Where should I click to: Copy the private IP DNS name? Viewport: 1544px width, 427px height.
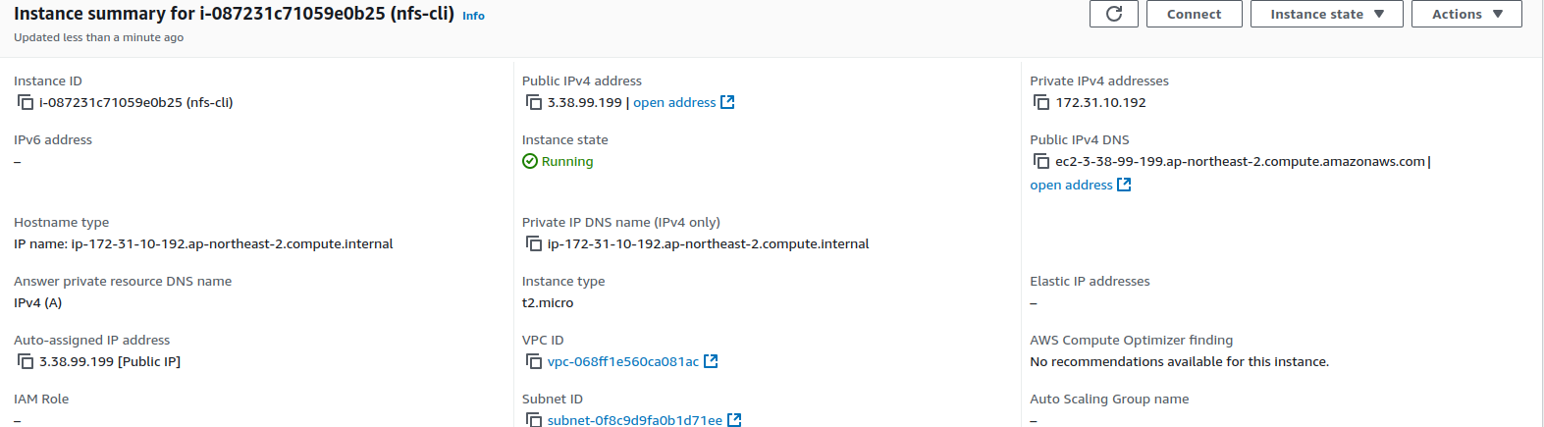(x=534, y=243)
